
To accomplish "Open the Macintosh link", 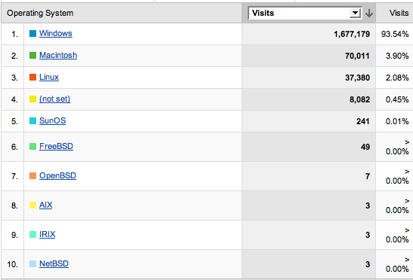I will pyautogui.click(x=58, y=55).
